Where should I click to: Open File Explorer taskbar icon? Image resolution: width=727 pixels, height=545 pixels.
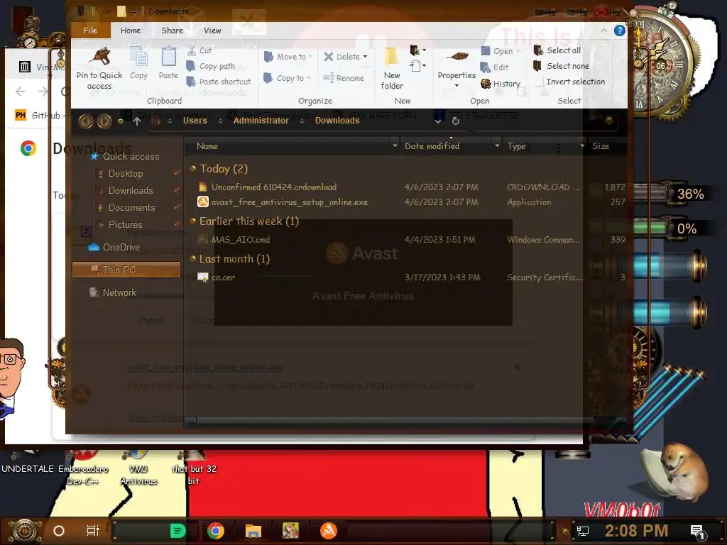click(x=253, y=531)
